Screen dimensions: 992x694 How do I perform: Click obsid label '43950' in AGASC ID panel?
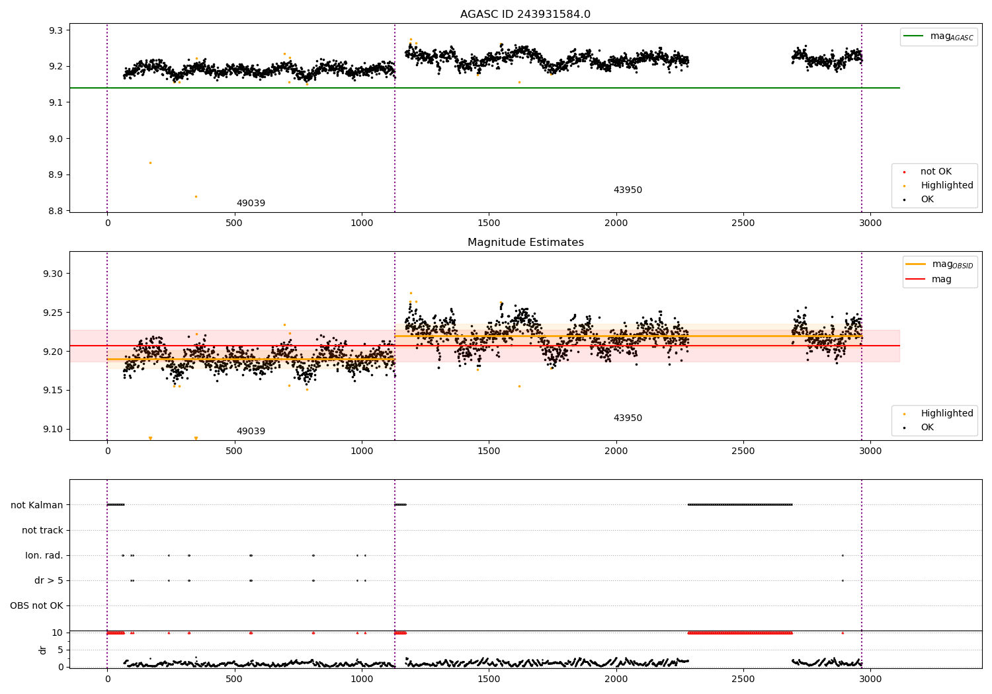tap(628, 190)
